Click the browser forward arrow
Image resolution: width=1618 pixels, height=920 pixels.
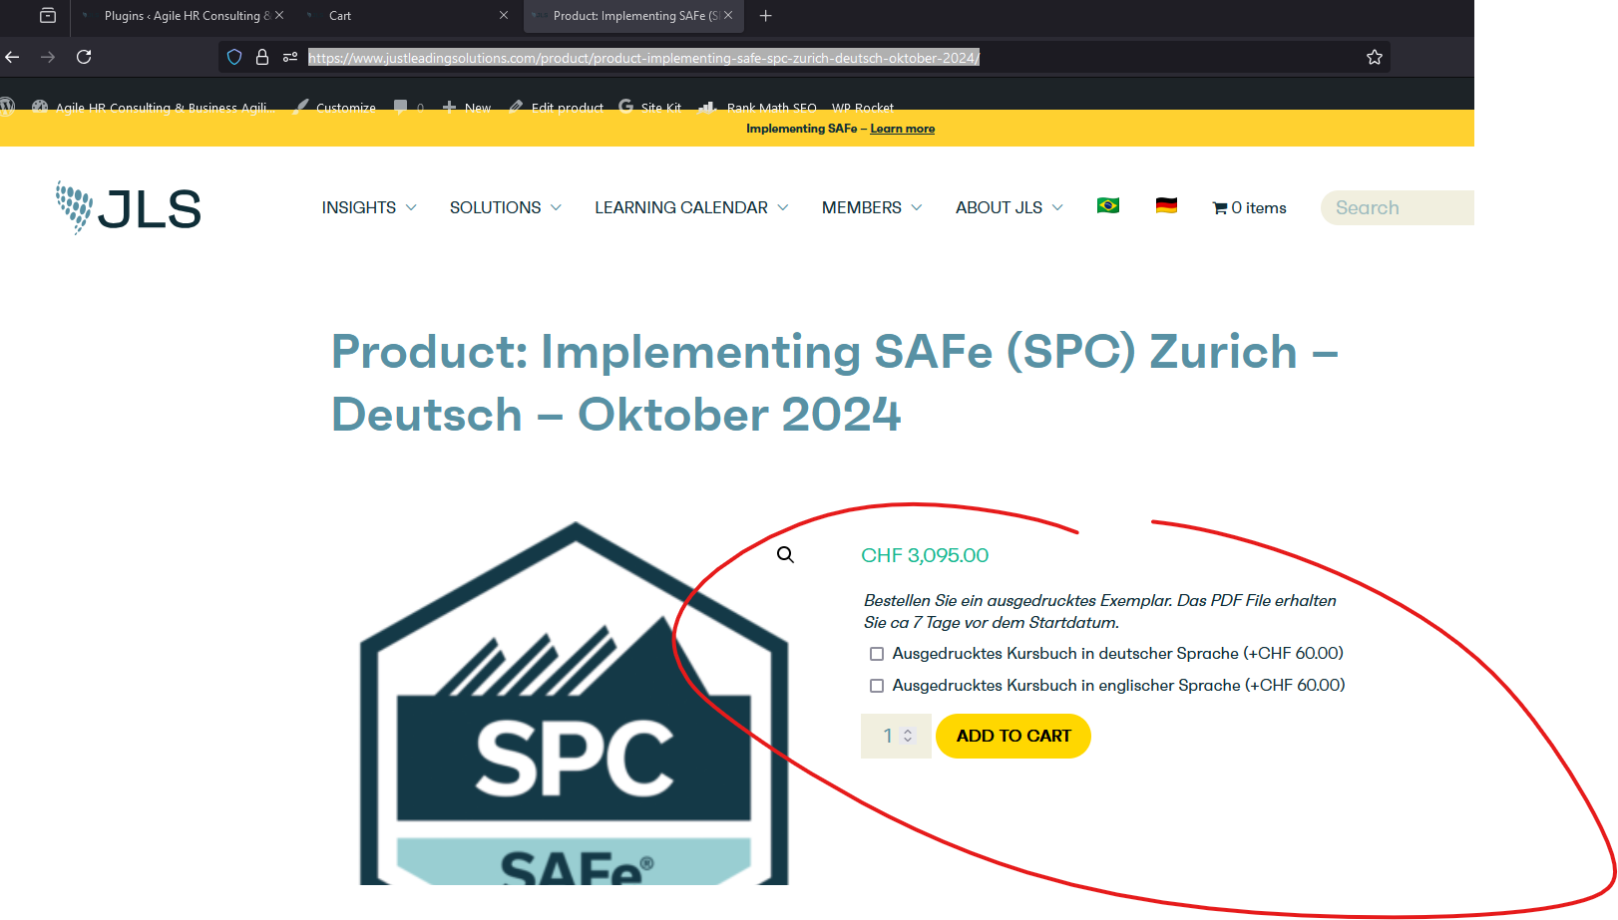point(48,57)
